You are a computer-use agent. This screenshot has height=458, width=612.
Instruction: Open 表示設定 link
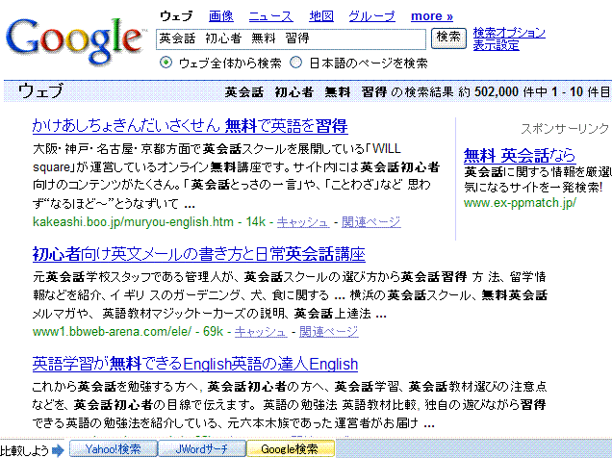pos(497,45)
